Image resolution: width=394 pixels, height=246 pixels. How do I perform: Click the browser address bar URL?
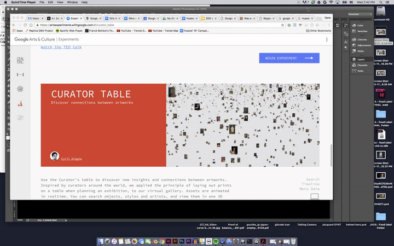point(82,25)
